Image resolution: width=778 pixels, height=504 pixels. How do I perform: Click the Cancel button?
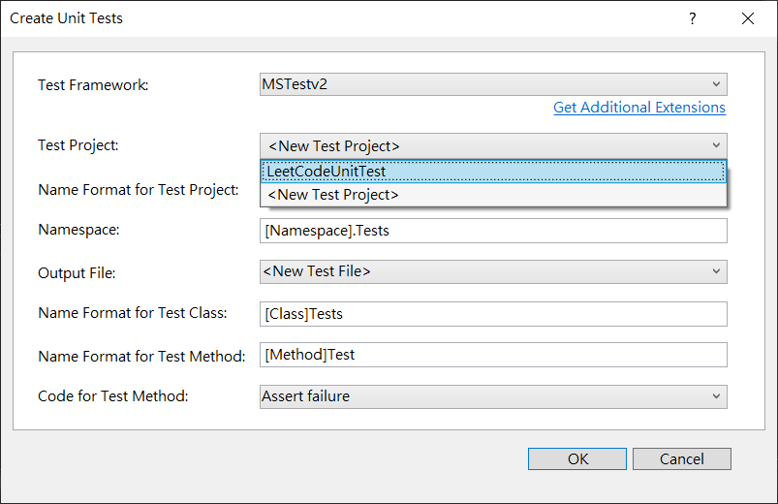click(x=682, y=458)
